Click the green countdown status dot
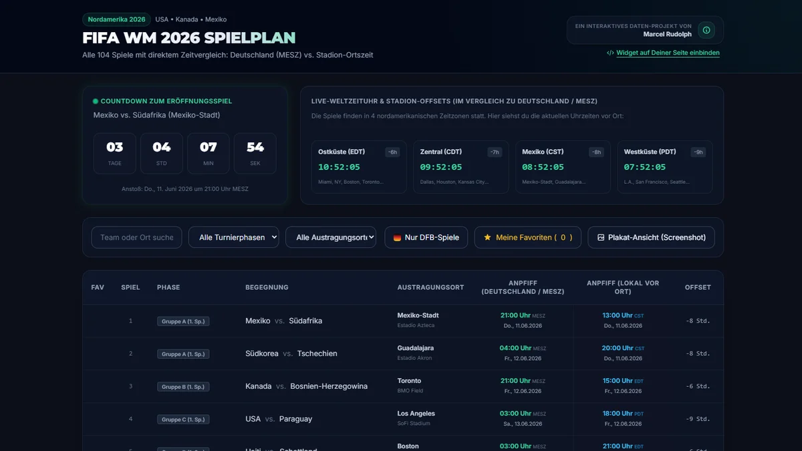 (96, 102)
